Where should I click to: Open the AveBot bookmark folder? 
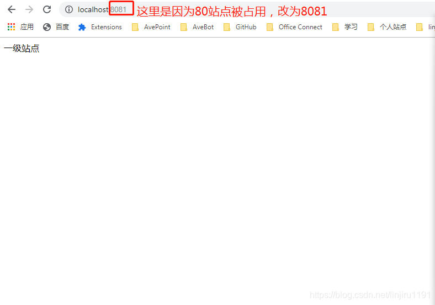coord(197,27)
